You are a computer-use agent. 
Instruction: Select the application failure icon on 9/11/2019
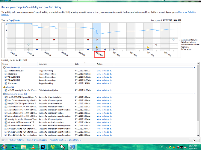click(97, 40)
